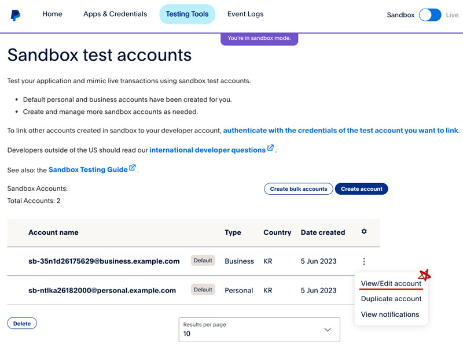
Task: Click the Personal type cell
Action: 239,290
